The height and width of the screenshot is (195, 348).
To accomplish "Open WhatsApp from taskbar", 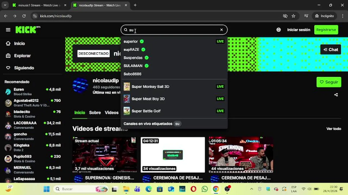I will pyautogui.click(x=205, y=189).
